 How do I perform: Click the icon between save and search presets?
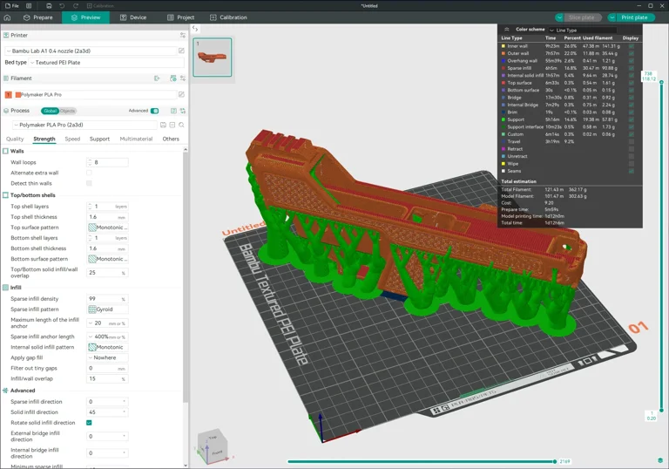pos(172,125)
